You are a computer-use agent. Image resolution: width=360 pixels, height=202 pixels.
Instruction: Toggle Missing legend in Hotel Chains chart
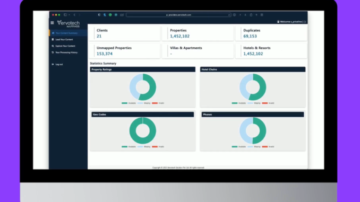click(x=254, y=103)
